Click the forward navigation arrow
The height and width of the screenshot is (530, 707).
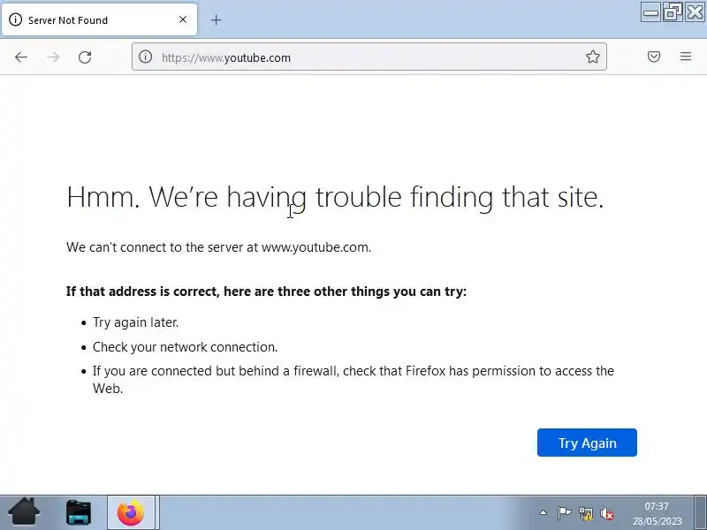tap(53, 57)
